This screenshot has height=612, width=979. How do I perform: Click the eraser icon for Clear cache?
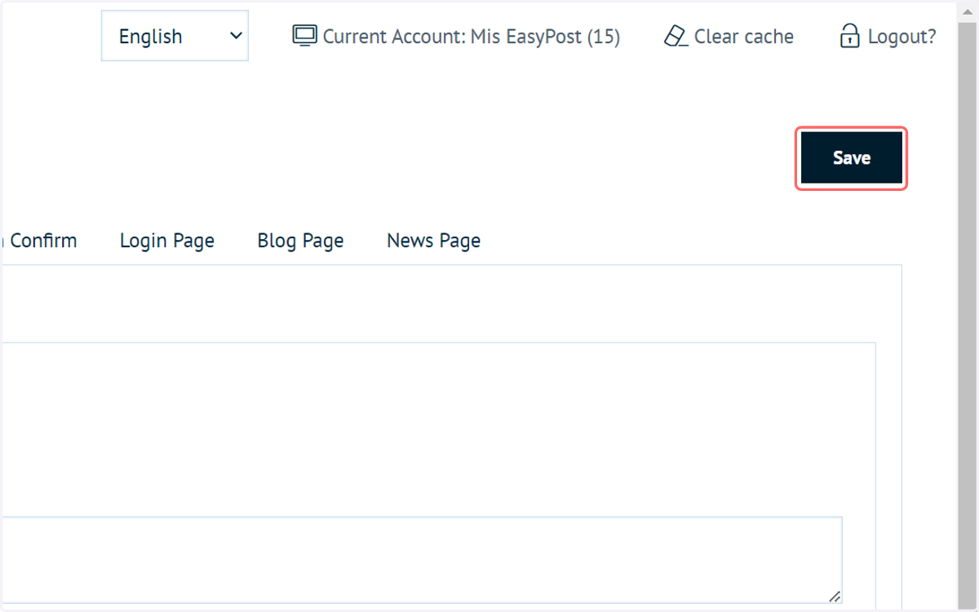676,36
